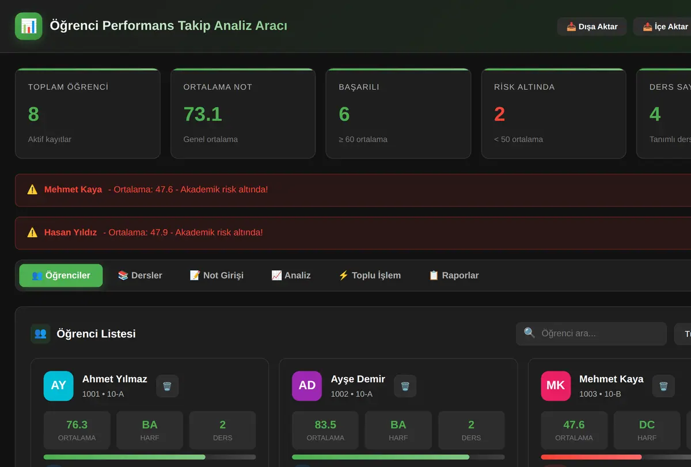Click the 47.6 average on Mehmet Kaya's card
The height and width of the screenshot is (467, 691).
click(574, 424)
